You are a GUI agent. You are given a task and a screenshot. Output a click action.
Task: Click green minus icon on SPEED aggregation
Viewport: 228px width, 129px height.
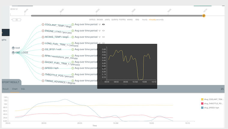(x=73, y=68)
